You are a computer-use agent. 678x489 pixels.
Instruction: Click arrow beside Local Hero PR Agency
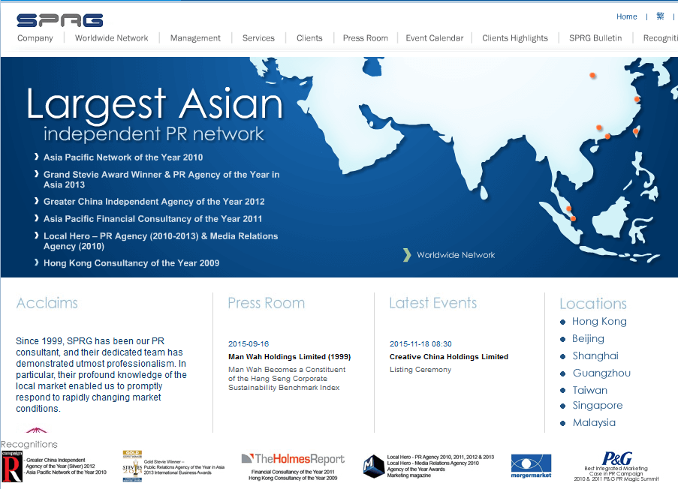point(37,235)
